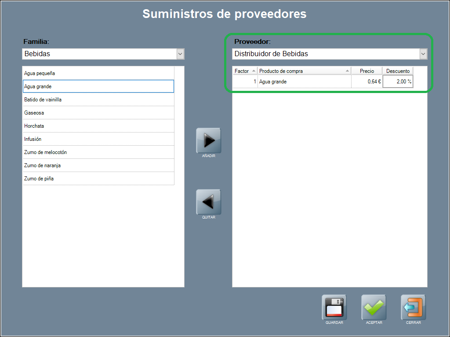This screenshot has width=450, height=337.
Task: Click the Quitar left-arrow icon
Action: pyautogui.click(x=209, y=202)
